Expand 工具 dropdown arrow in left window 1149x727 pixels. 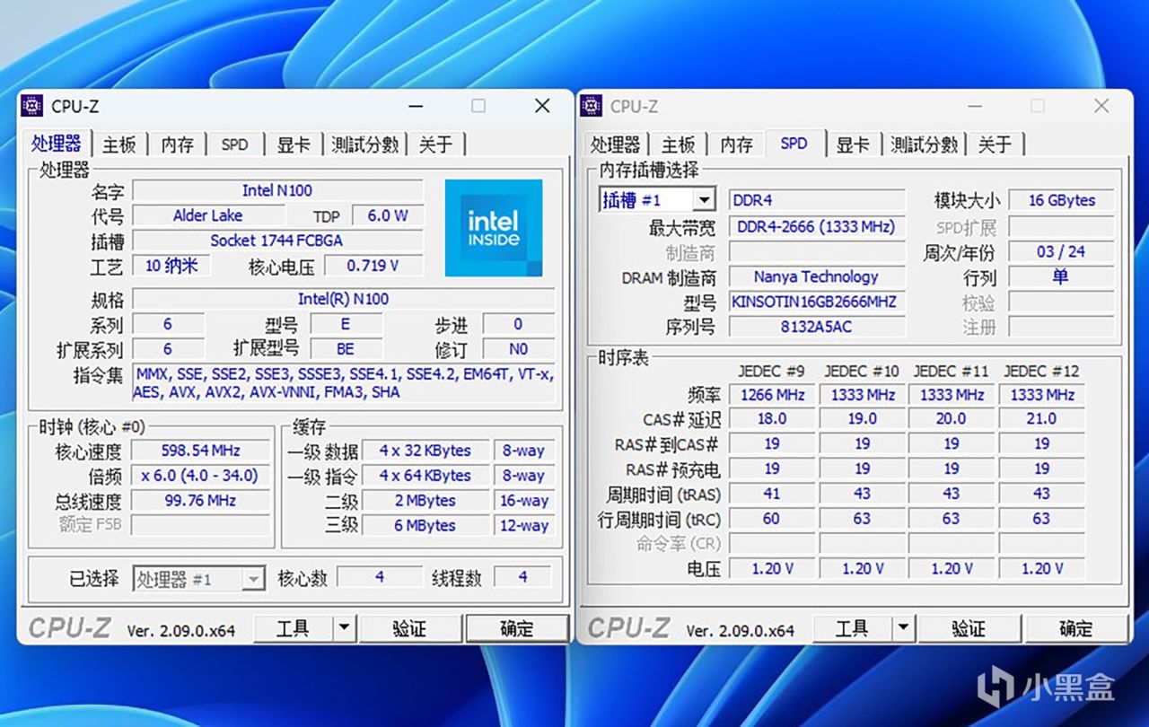click(x=344, y=628)
